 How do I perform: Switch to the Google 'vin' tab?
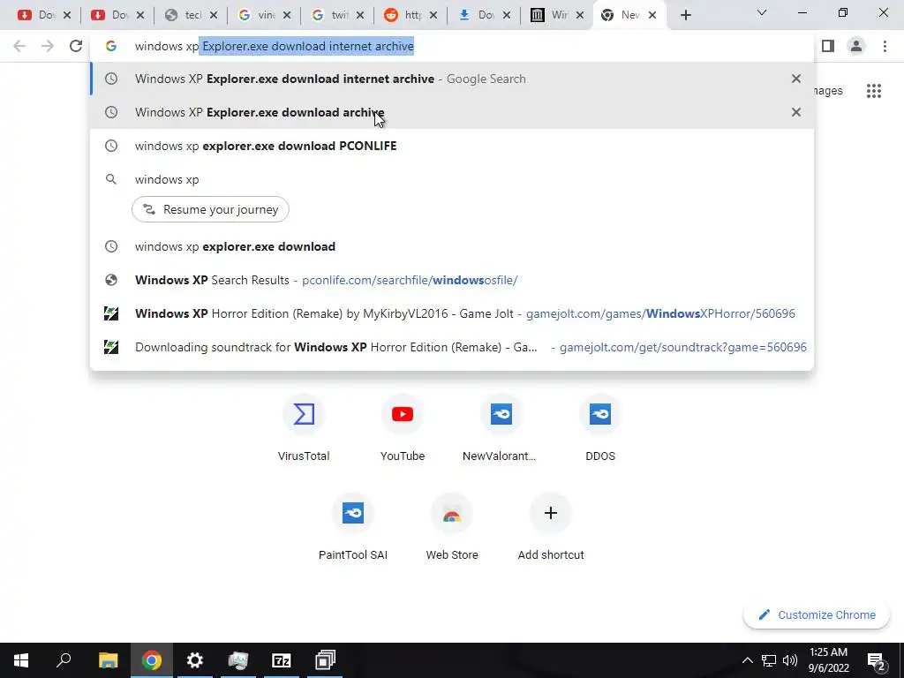click(263, 15)
